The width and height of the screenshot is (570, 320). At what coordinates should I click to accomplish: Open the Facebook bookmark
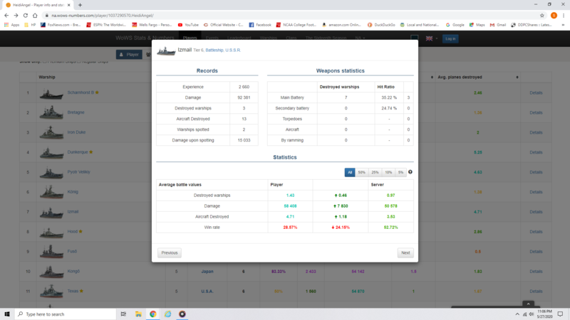tap(260, 25)
